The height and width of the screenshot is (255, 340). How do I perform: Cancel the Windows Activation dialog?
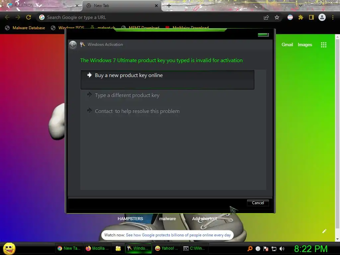click(x=258, y=203)
